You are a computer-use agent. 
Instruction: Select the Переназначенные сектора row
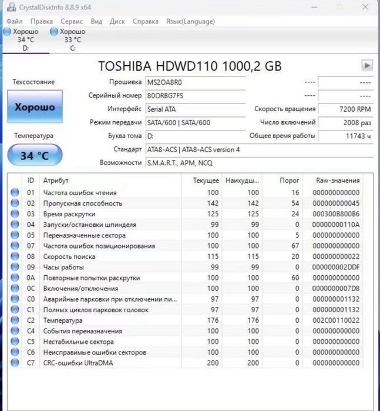click(185, 235)
